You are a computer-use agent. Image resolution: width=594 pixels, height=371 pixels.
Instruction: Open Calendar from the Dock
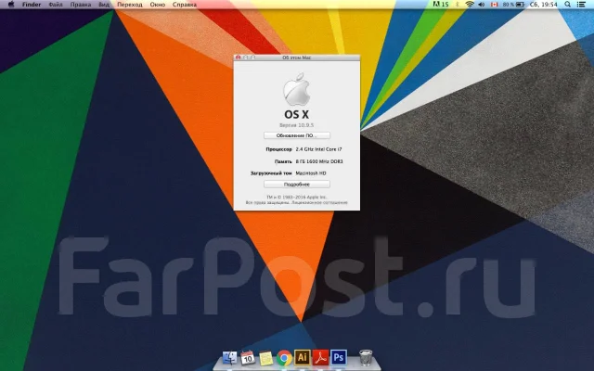pyautogui.click(x=248, y=357)
